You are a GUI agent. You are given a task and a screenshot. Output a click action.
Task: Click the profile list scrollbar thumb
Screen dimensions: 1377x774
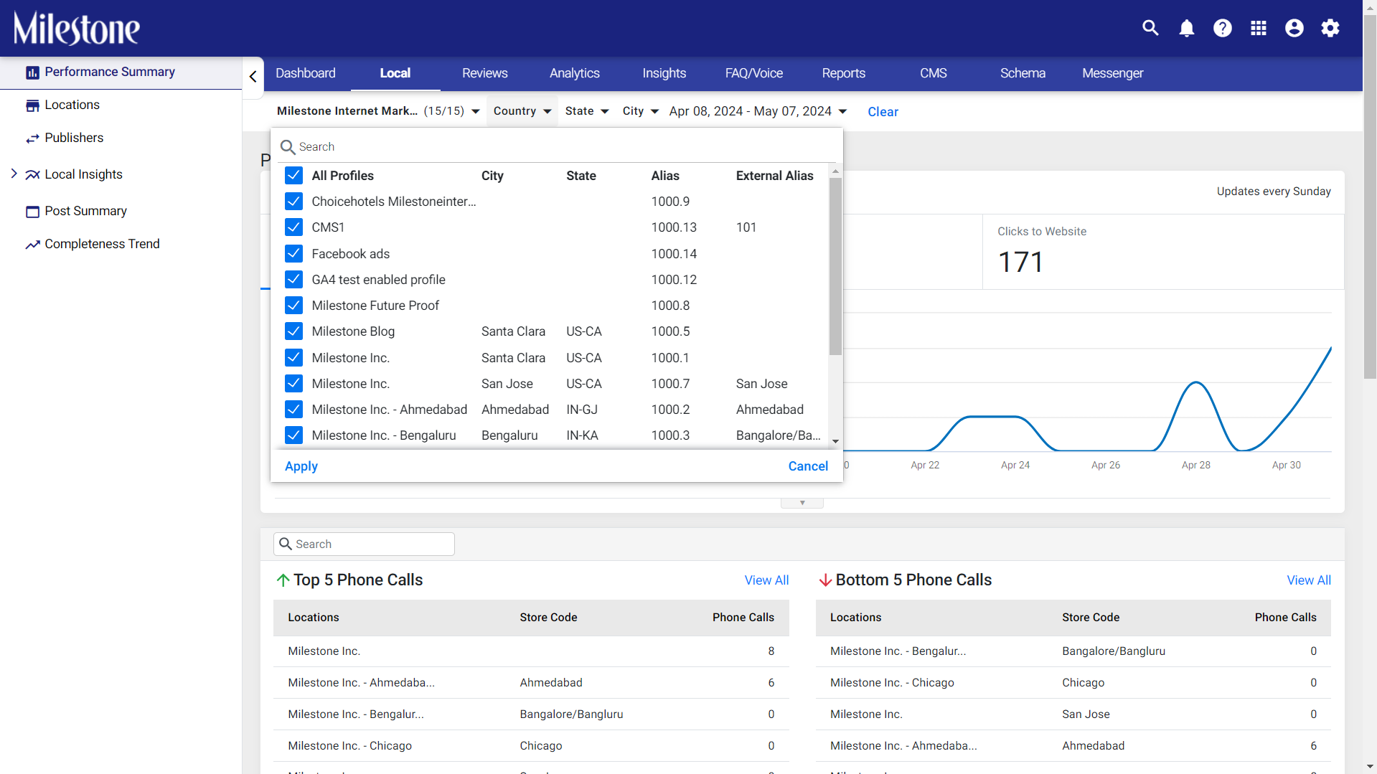(835, 266)
